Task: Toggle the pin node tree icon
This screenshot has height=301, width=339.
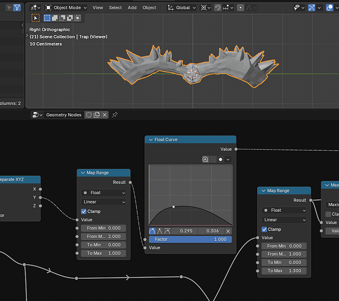Action: (115, 115)
